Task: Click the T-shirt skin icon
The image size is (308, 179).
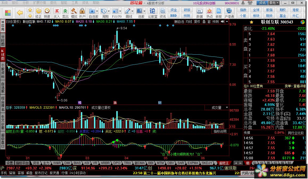Action: click(250, 3)
